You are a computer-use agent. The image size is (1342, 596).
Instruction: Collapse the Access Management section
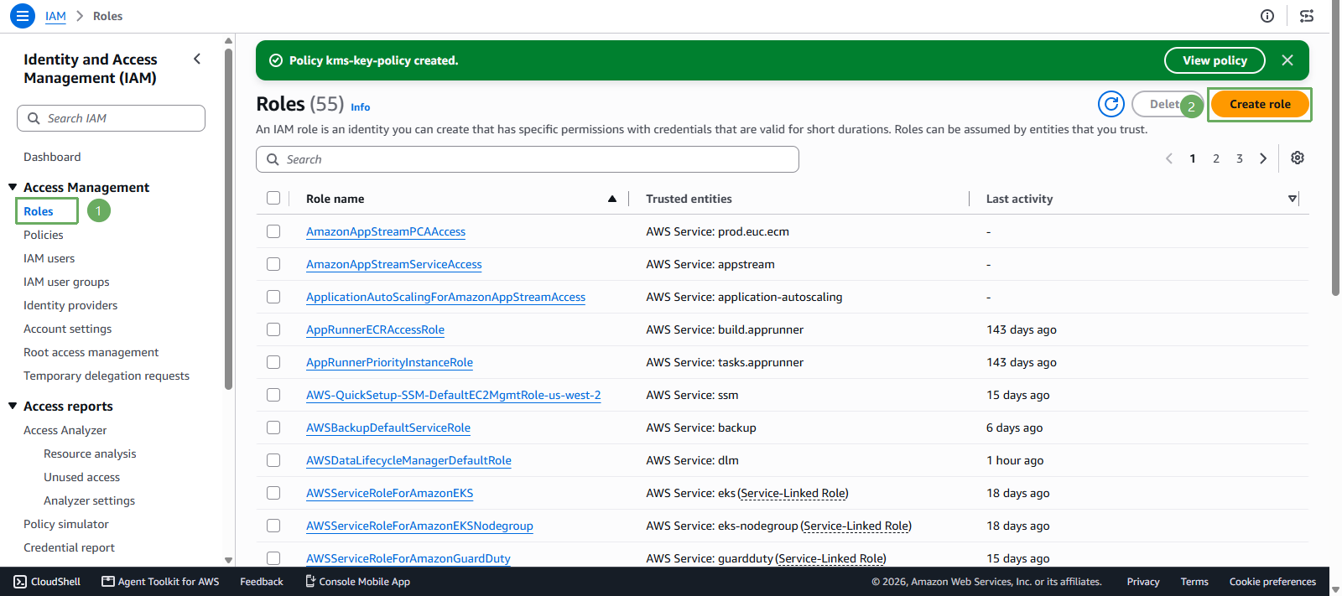tap(13, 187)
